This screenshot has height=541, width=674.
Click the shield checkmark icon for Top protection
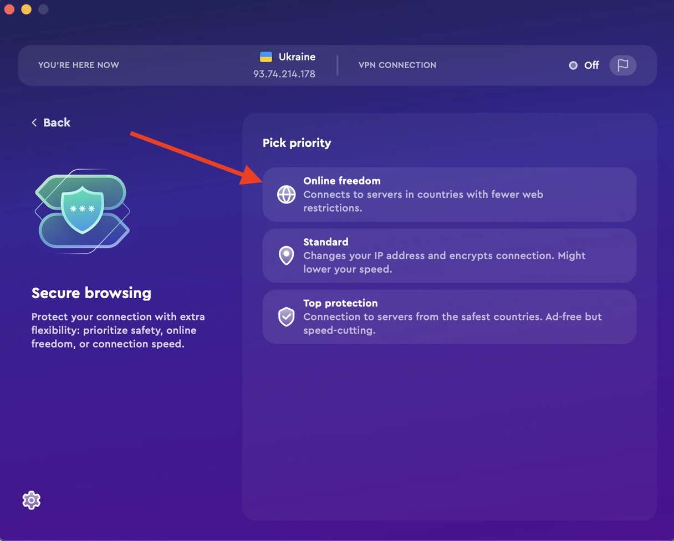286,317
